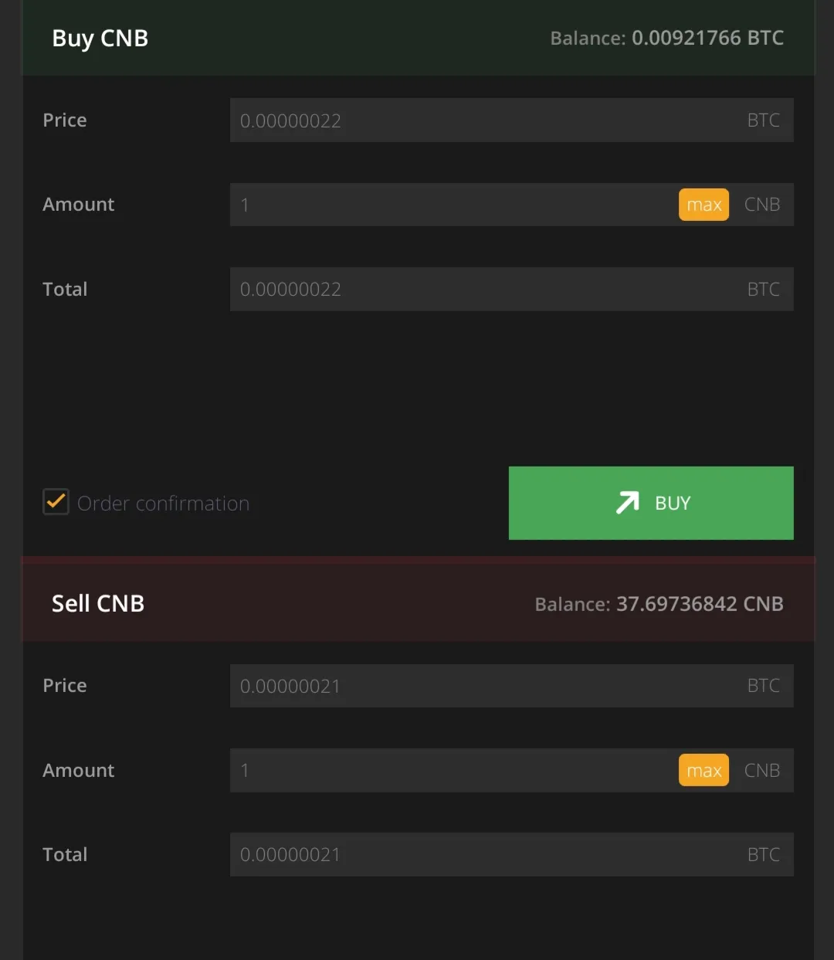The image size is (834, 960).
Task: Click the green BUY button
Action: coord(651,503)
